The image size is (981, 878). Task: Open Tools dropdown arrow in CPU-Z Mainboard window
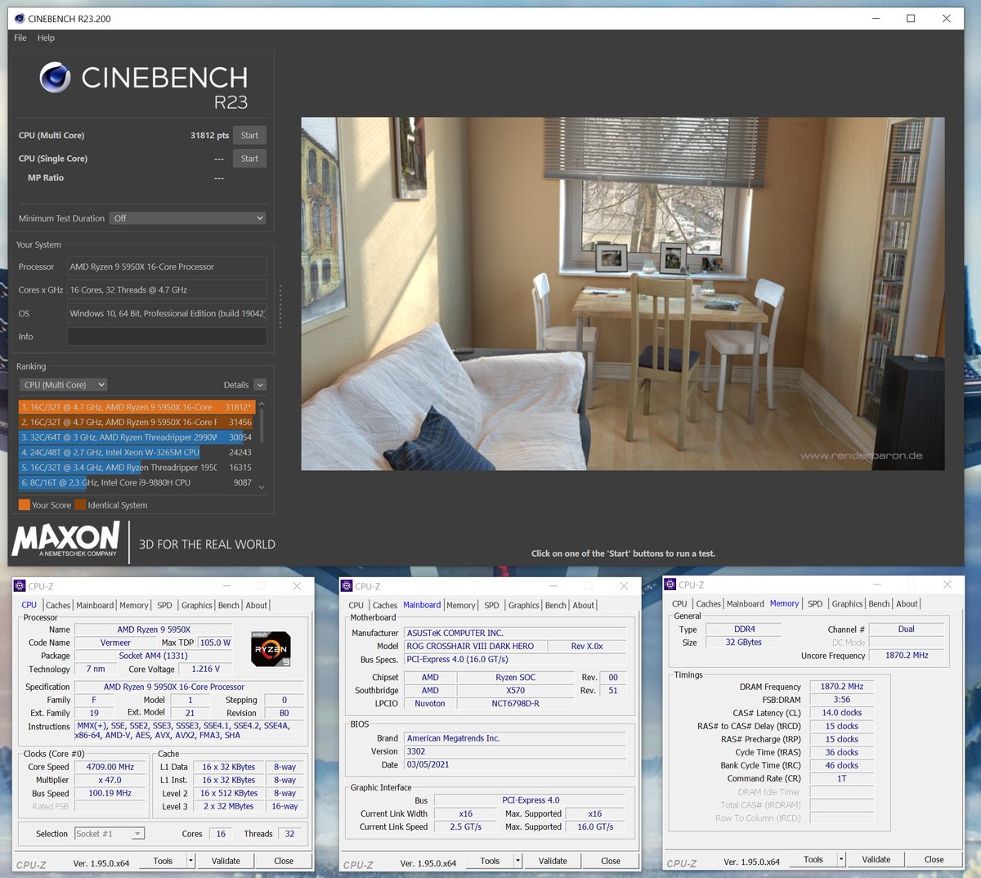point(518,861)
